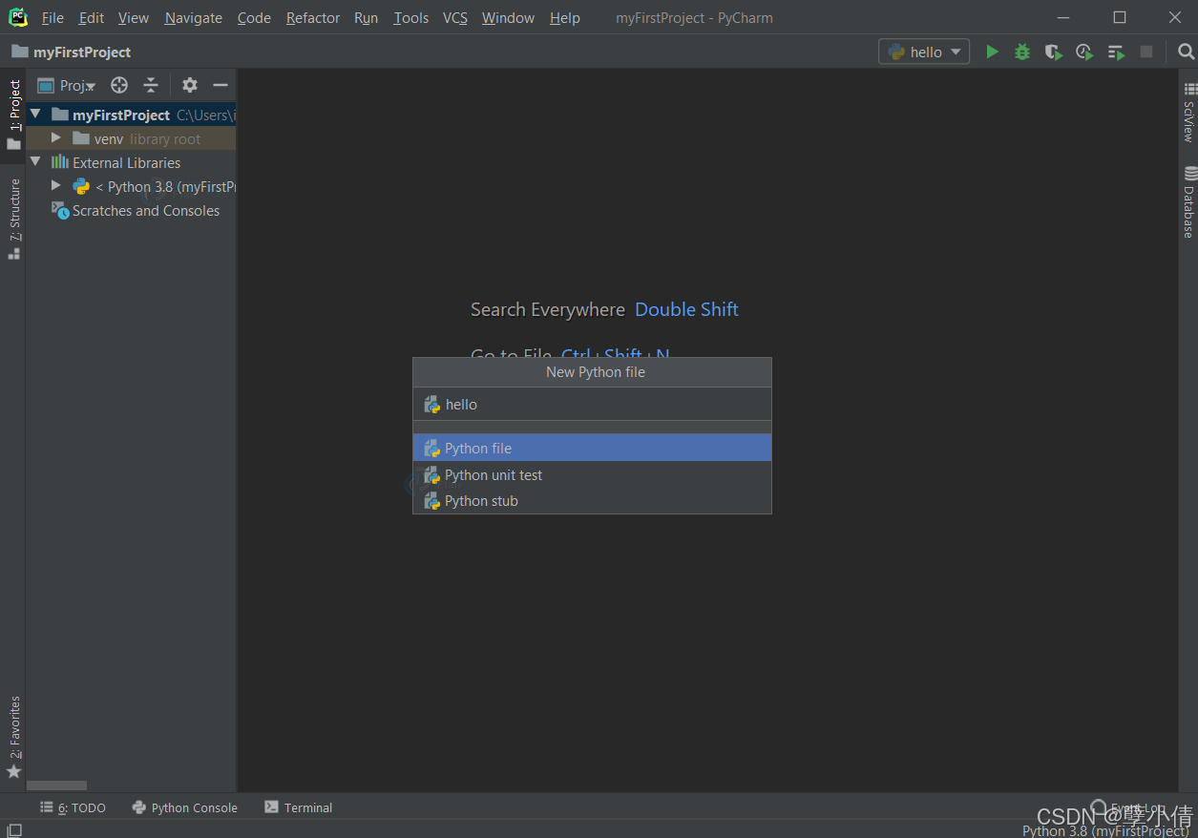
Task: Open Project panel gear settings
Action: 190,85
